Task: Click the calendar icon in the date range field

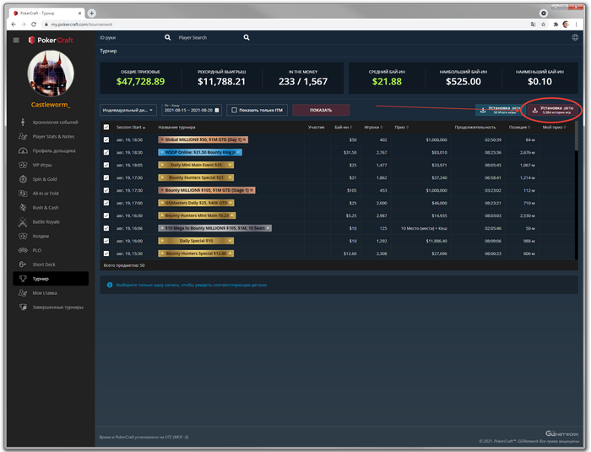Action: click(217, 110)
